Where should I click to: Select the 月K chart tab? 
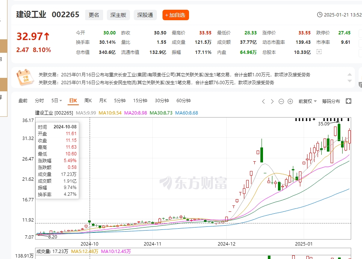pos(103,101)
